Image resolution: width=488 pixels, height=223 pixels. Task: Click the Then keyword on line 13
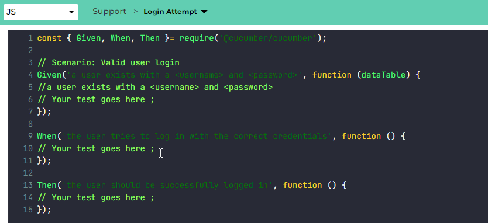(x=47, y=185)
